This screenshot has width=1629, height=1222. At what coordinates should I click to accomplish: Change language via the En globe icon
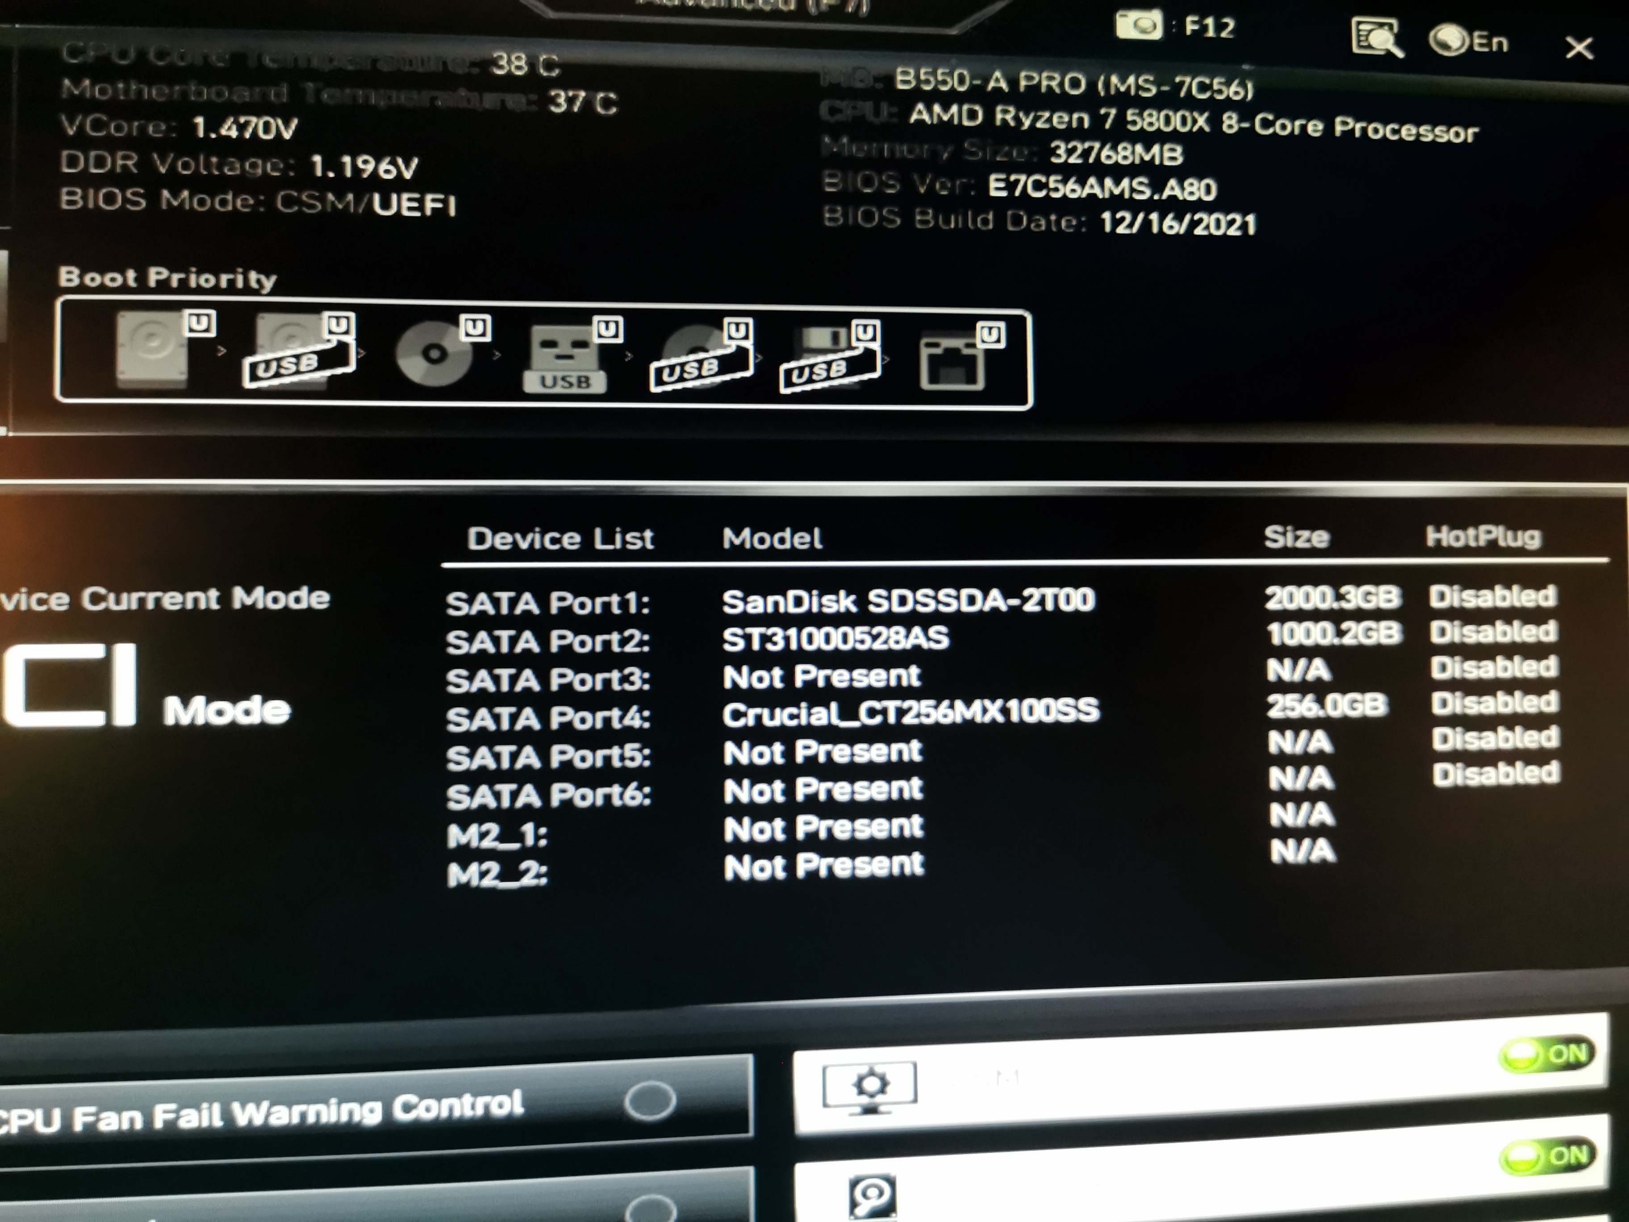click(x=1468, y=41)
